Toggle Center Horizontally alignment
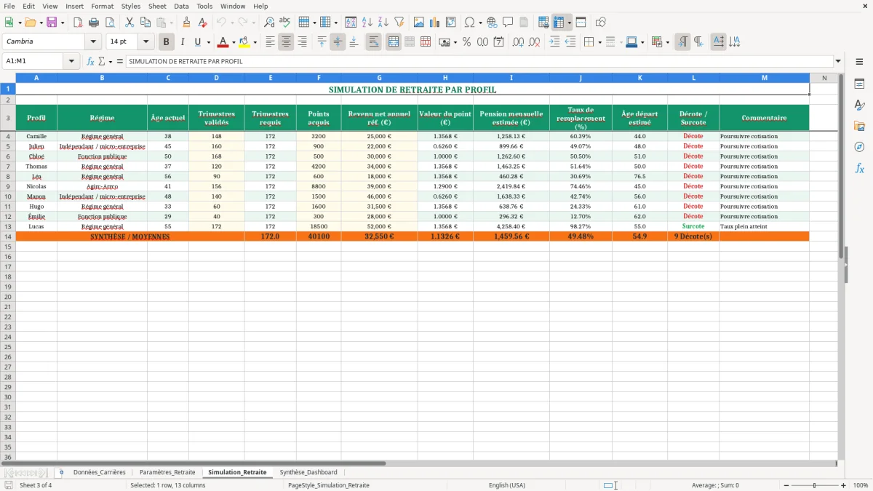Viewport: 873px width, 491px height. point(286,42)
